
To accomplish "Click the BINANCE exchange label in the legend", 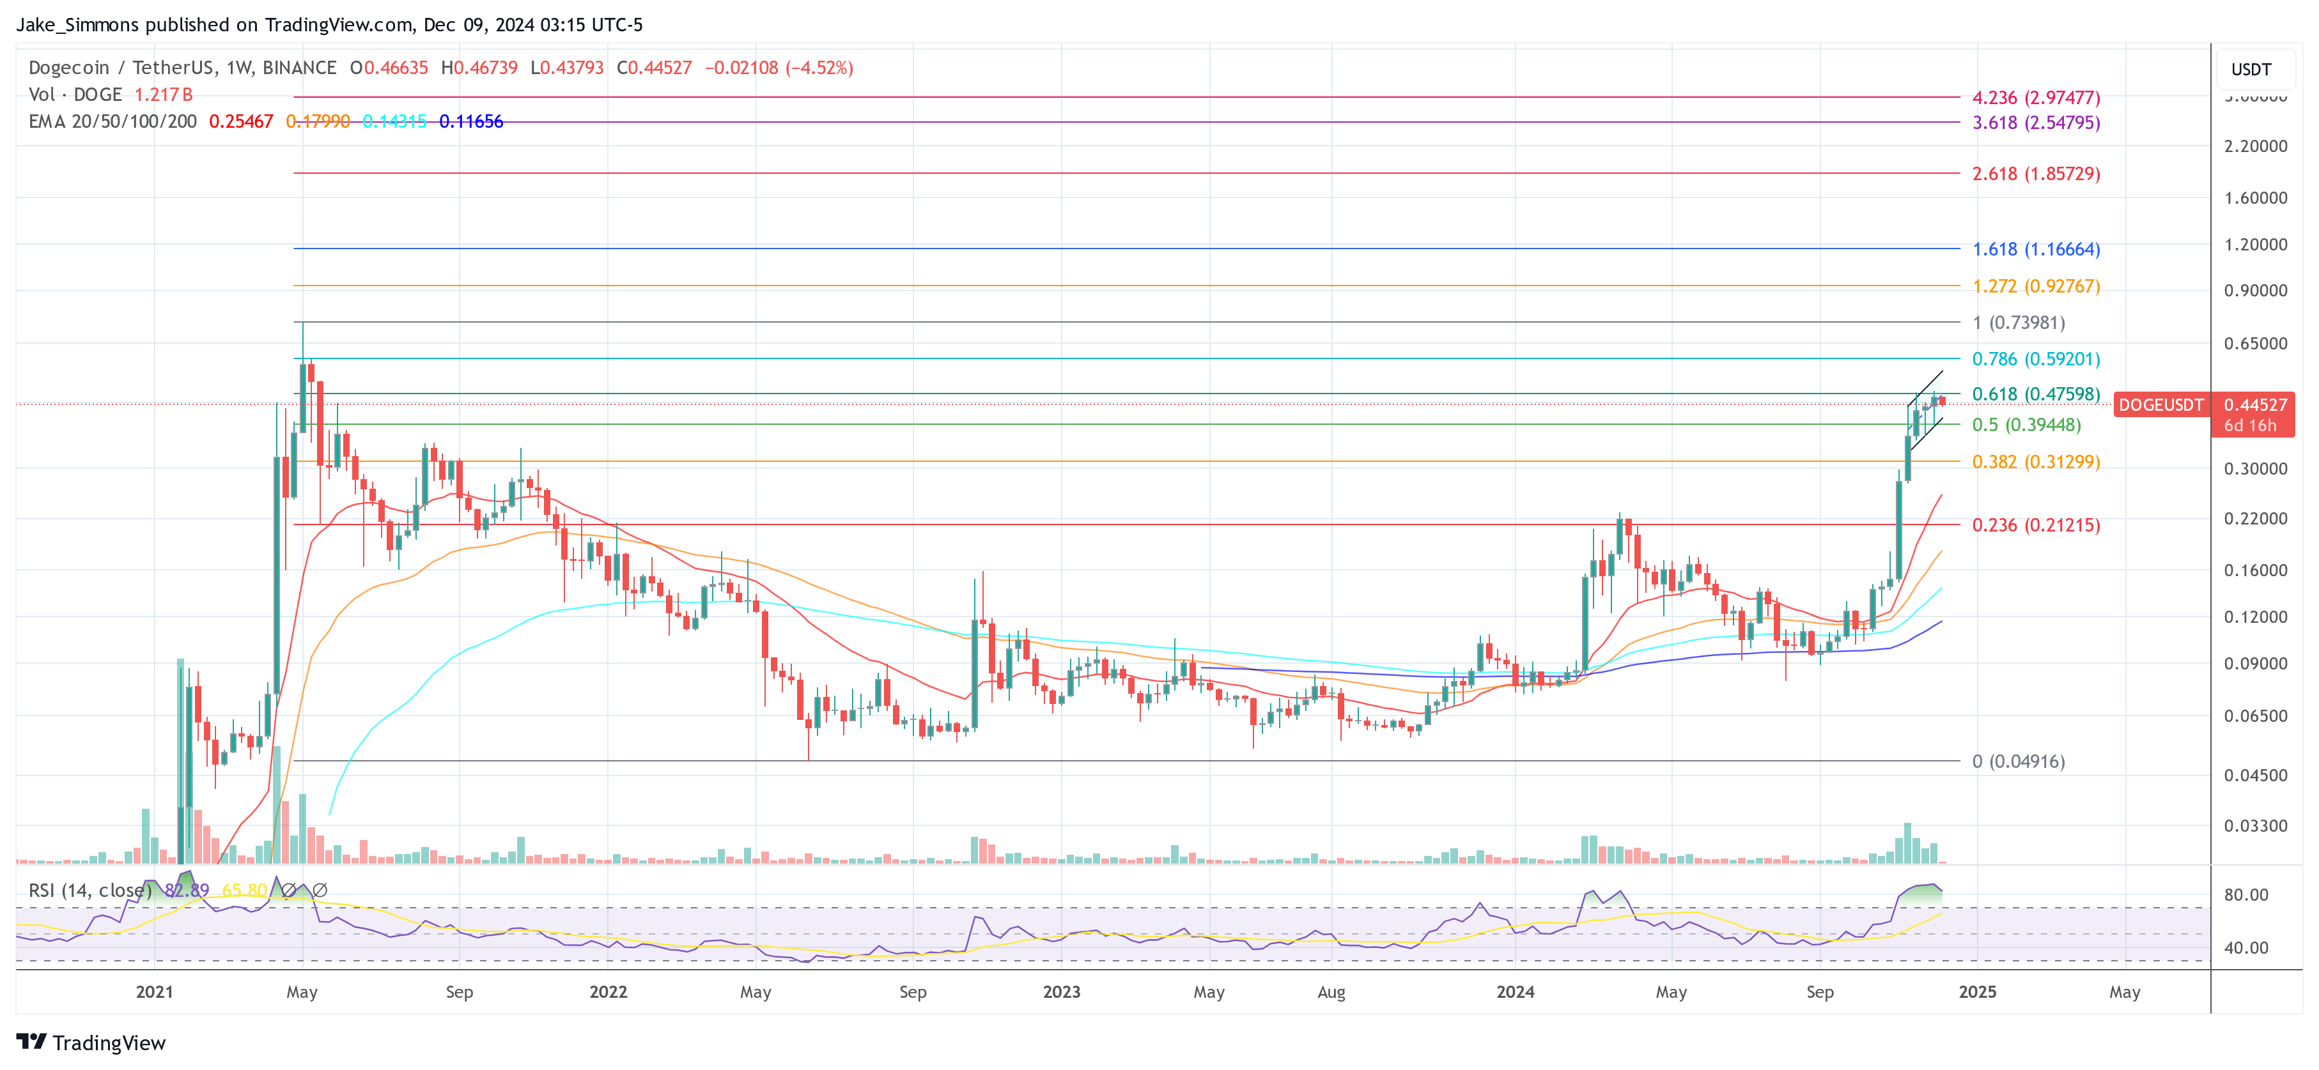I will 308,68.
